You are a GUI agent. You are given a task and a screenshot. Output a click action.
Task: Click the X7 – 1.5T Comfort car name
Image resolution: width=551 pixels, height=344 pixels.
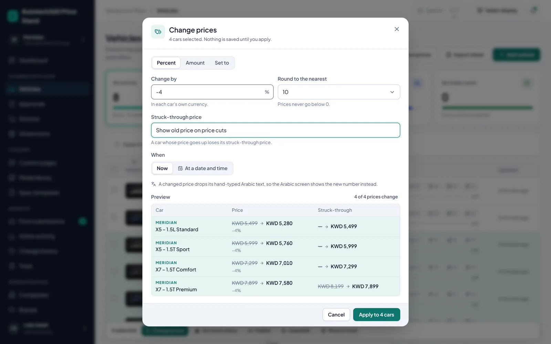(176, 270)
